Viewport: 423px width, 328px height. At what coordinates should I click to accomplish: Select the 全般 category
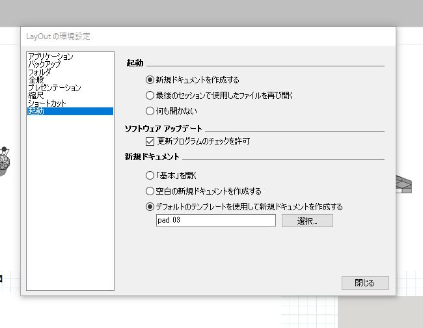[70, 80]
